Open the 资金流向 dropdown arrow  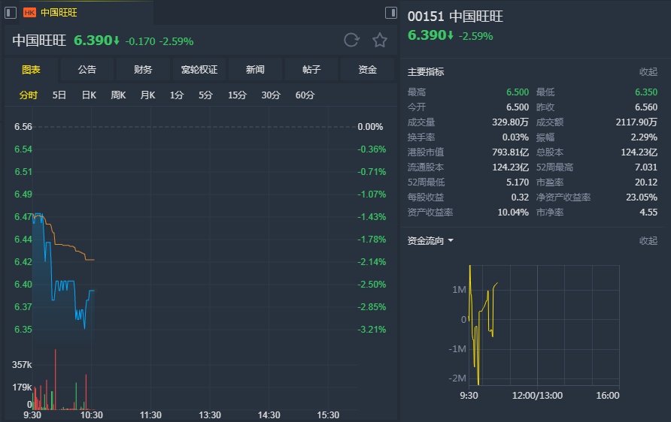[x=451, y=241]
